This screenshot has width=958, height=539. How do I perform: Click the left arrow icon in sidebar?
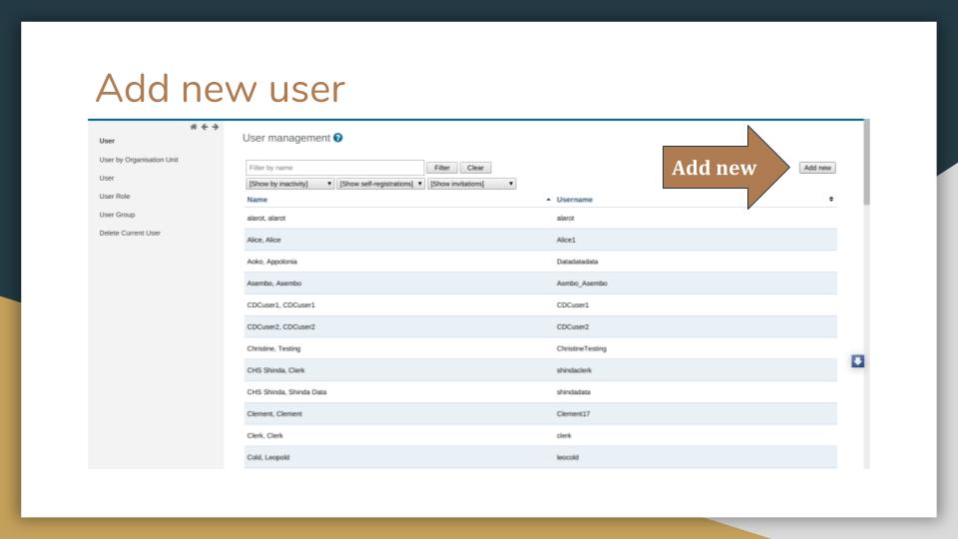tap(205, 127)
